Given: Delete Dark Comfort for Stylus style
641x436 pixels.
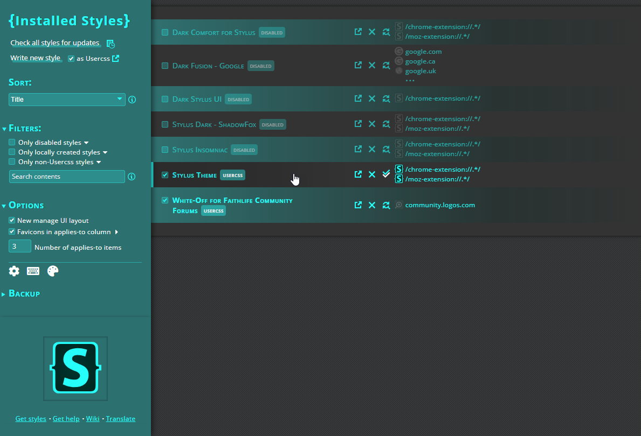Looking at the screenshot, I should pos(372,32).
